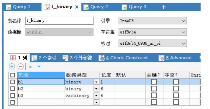Click the foreign keys tab icon
The image size is (210, 109).
pyautogui.click(x=66, y=58)
